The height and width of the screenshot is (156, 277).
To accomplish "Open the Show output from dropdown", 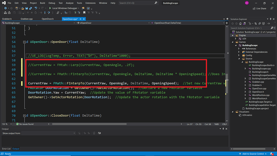I will coord(74,133).
